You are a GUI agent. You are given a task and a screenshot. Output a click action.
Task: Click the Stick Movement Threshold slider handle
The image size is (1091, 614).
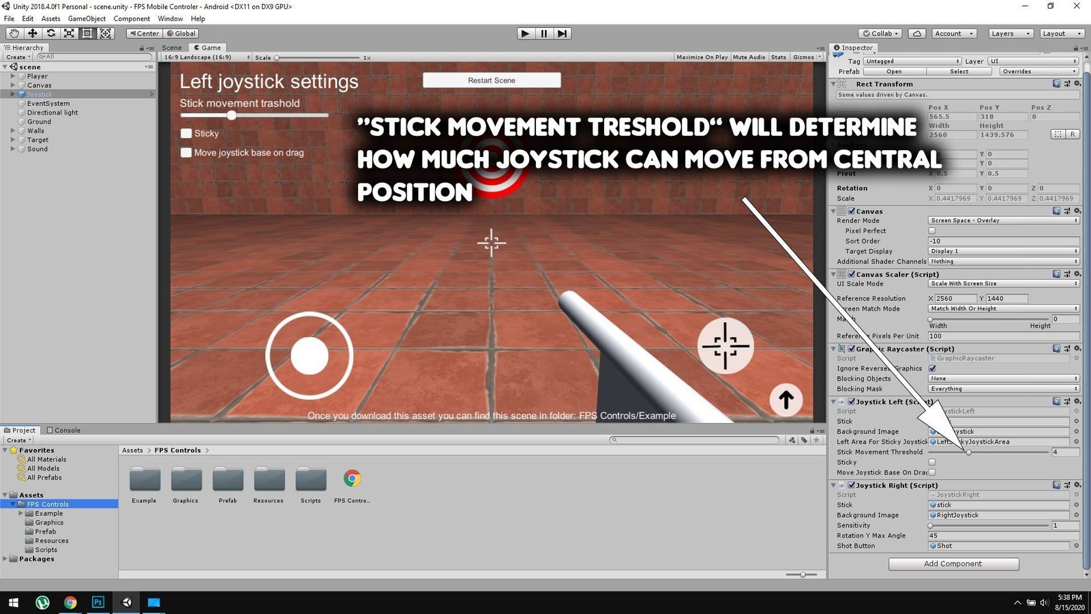968,452
